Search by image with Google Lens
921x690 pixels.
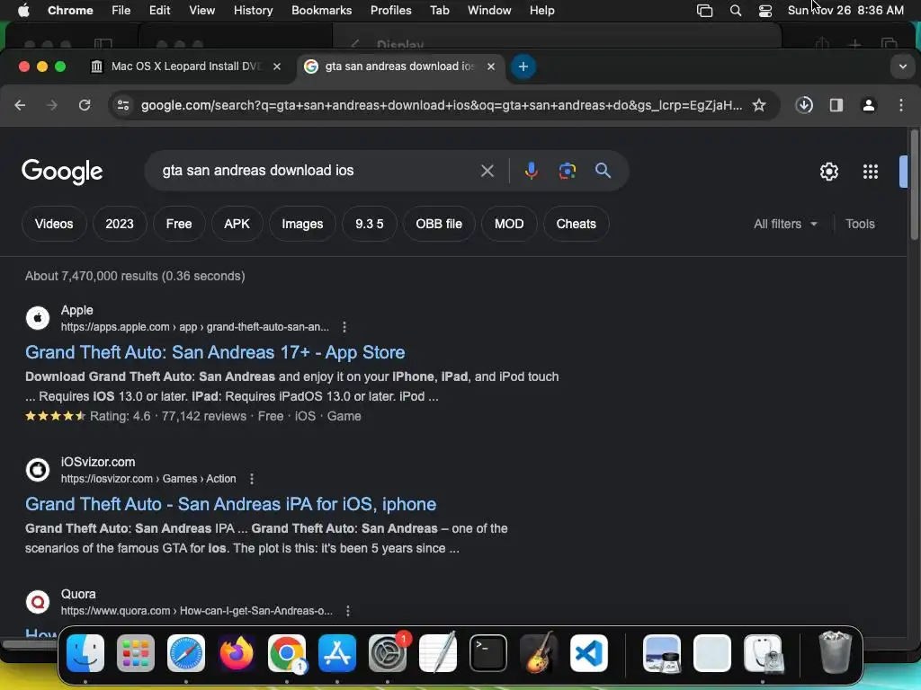click(567, 171)
